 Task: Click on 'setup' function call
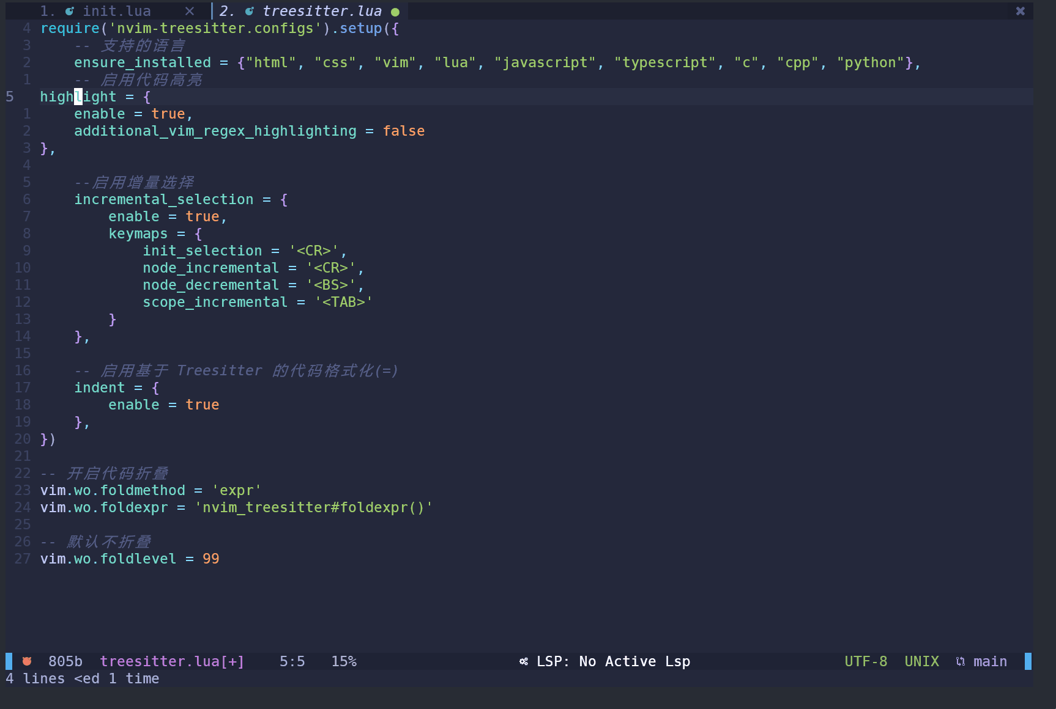[x=361, y=28]
